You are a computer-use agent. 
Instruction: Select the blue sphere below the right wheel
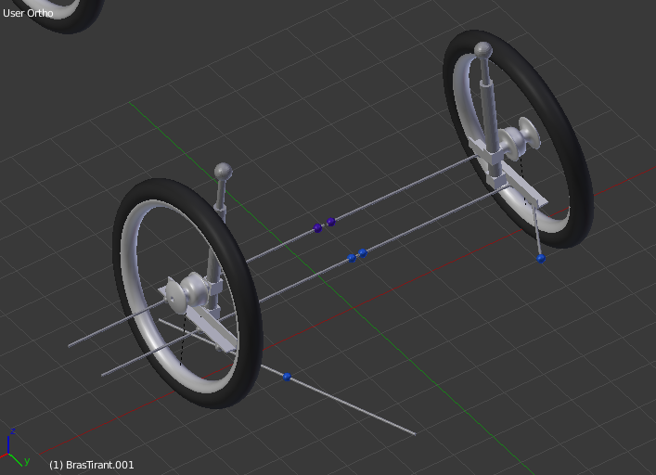(x=541, y=259)
